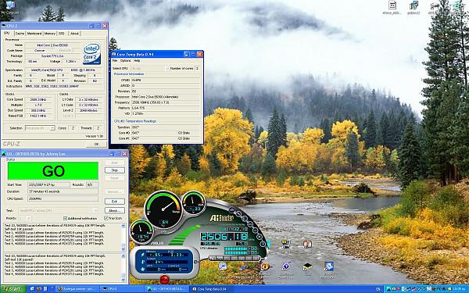Switch to the Cache tab in CPU-Z
The image size is (469, 293).
click(20, 34)
